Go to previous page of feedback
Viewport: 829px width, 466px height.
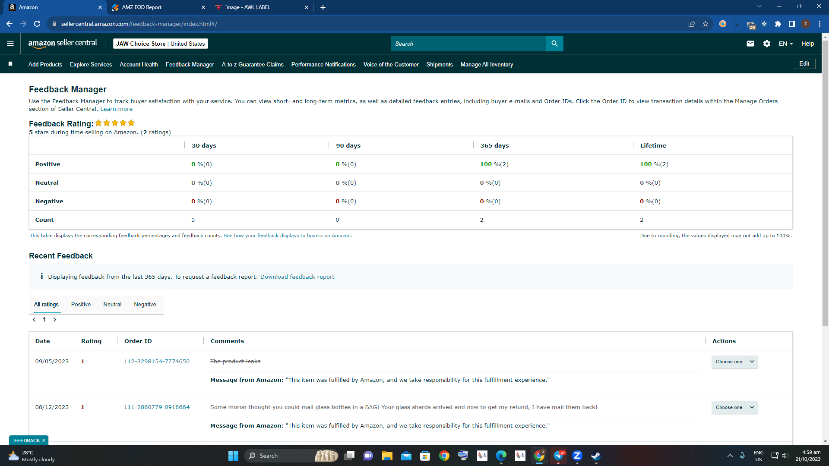34,320
